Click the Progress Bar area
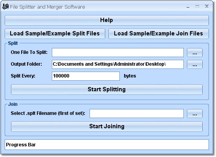Screen dimensions: 216x157 point(107,144)
